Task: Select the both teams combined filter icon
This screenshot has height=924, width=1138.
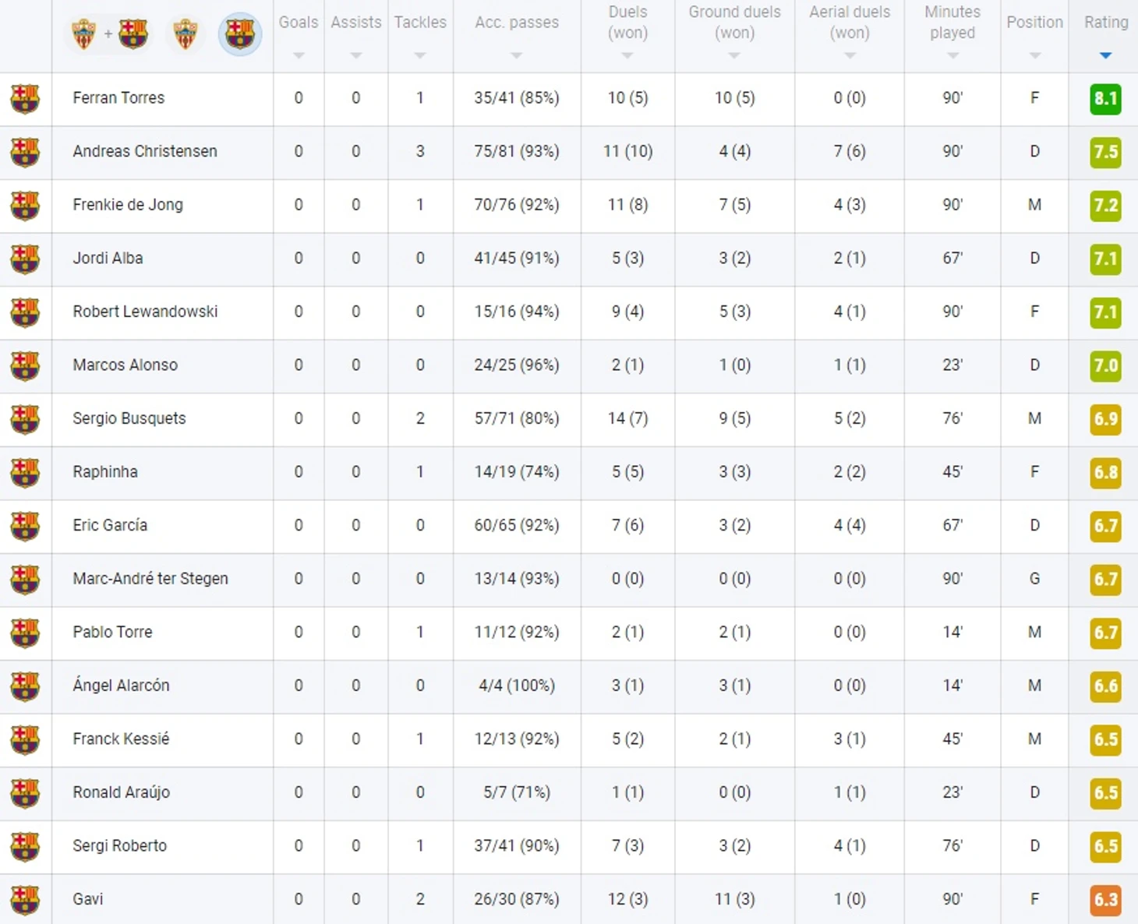Action: coord(108,34)
